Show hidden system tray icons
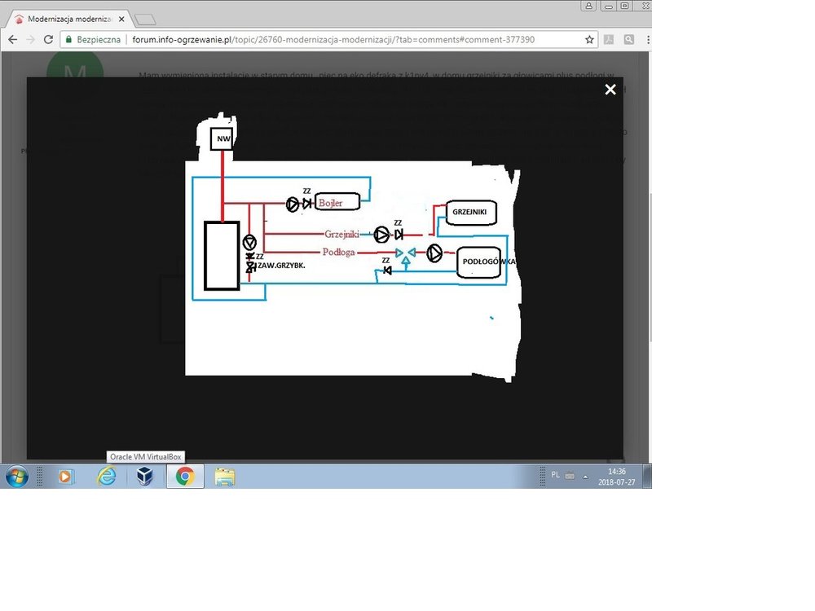 click(585, 476)
